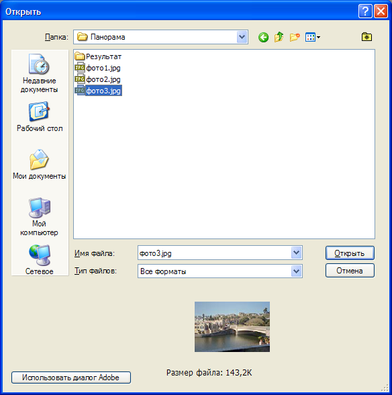The width and height of the screenshot is (392, 395).
Task: Open Мои документы in sidebar
Action: click(x=40, y=164)
